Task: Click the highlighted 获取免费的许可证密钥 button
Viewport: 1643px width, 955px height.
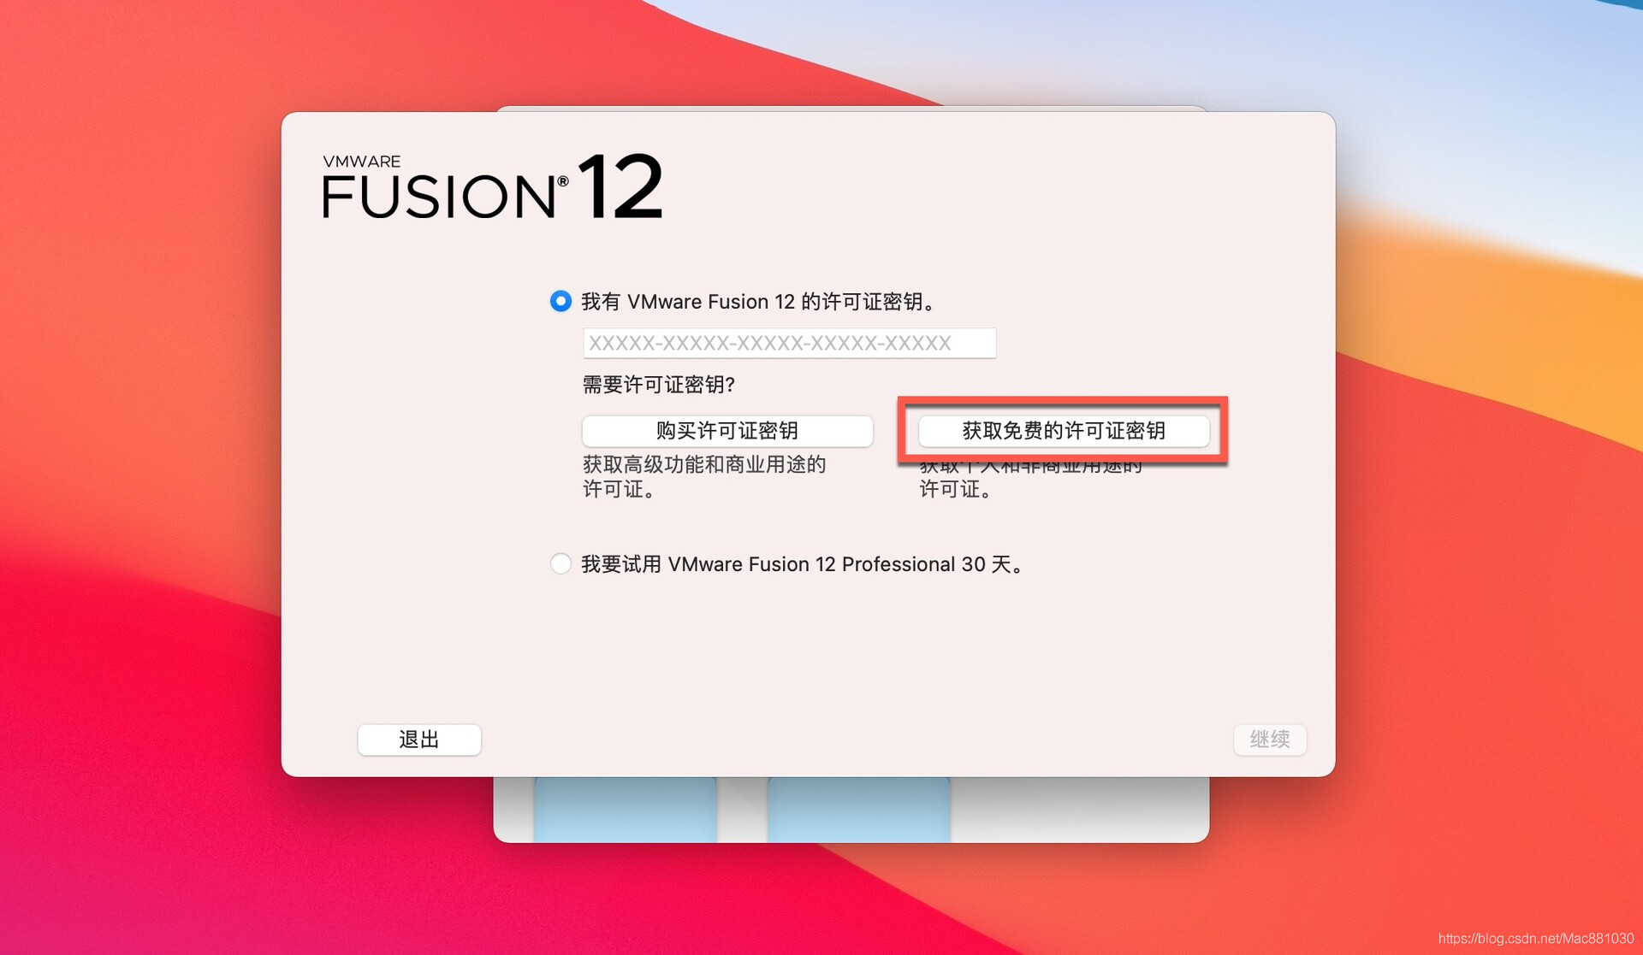Action: pos(1064,431)
